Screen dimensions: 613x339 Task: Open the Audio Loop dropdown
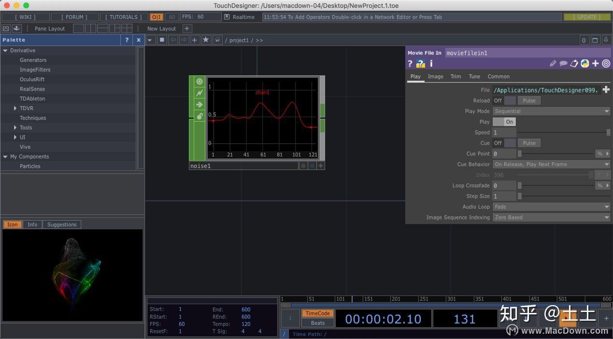coord(552,207)
